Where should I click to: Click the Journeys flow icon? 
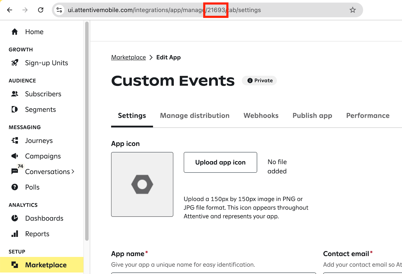[x=15, y=141]
